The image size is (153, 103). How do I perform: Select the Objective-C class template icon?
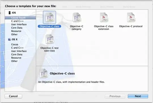50,17
